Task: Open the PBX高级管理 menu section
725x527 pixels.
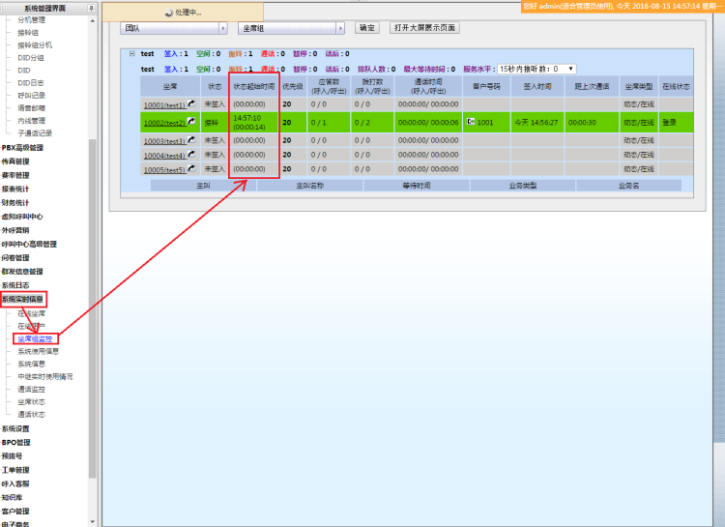Action: click(x=22, y=148)
